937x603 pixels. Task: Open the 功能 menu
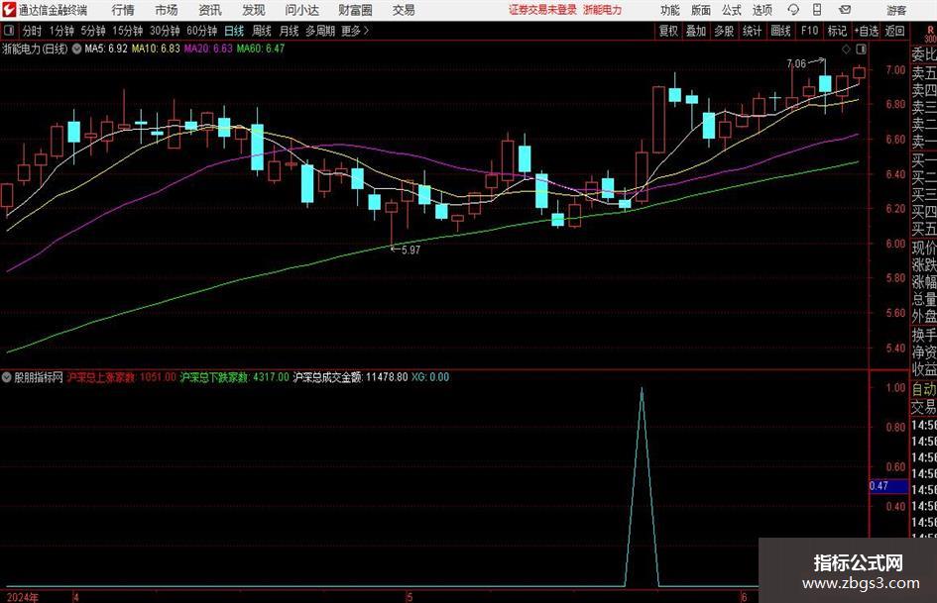670,10
